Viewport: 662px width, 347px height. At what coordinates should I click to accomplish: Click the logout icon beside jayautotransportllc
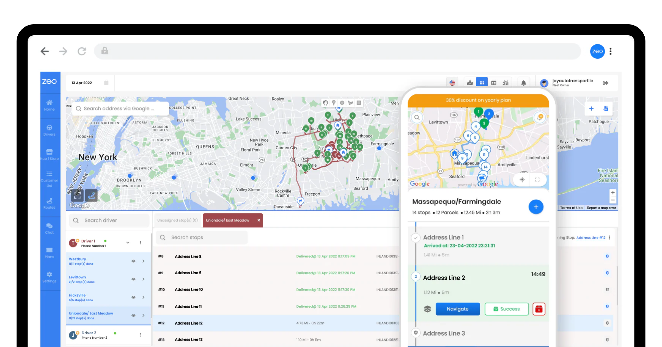(605, 83)
